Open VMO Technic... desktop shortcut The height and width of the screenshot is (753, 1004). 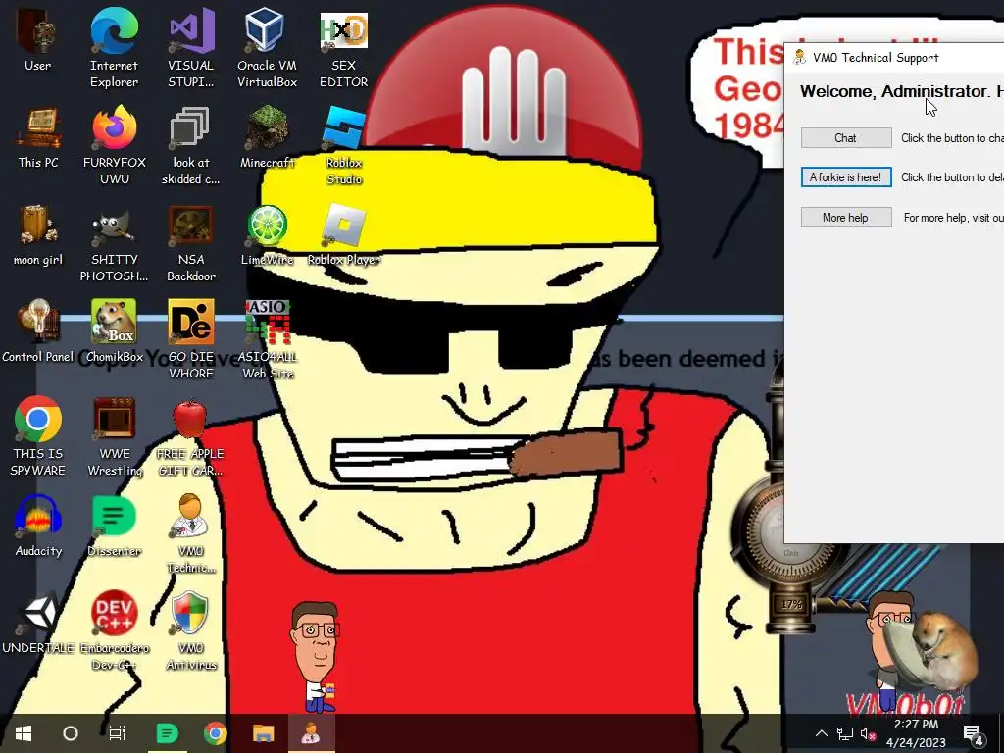coord(191,534)
